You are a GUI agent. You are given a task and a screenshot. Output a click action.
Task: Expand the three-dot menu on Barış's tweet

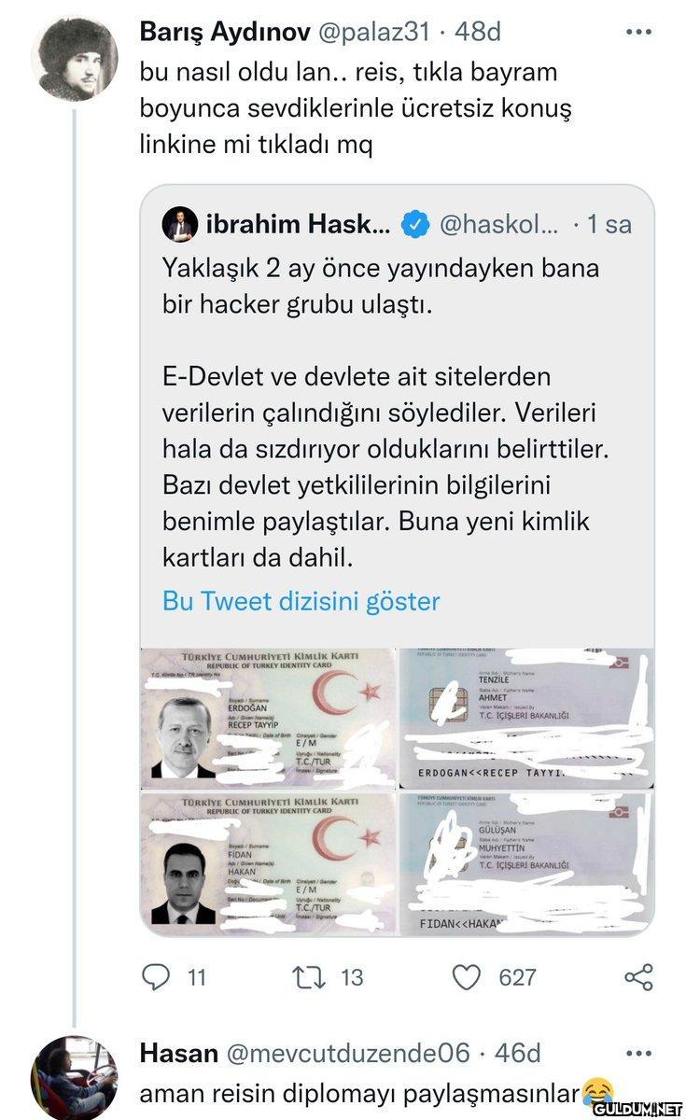coord(638,31)
